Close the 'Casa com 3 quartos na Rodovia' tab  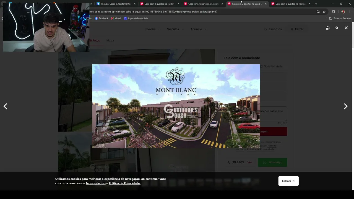click(x=309, y=4)
